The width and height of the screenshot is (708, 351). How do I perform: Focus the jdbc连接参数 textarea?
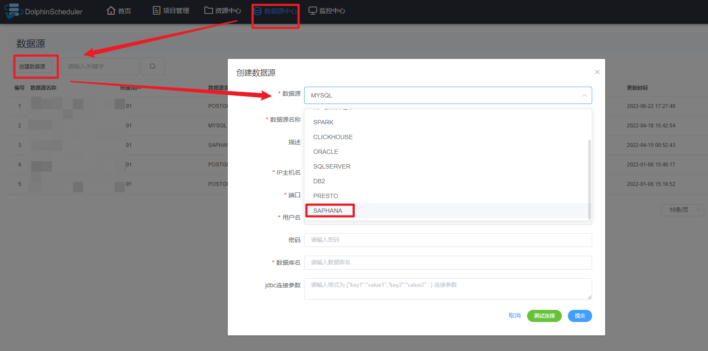point(448,289)
